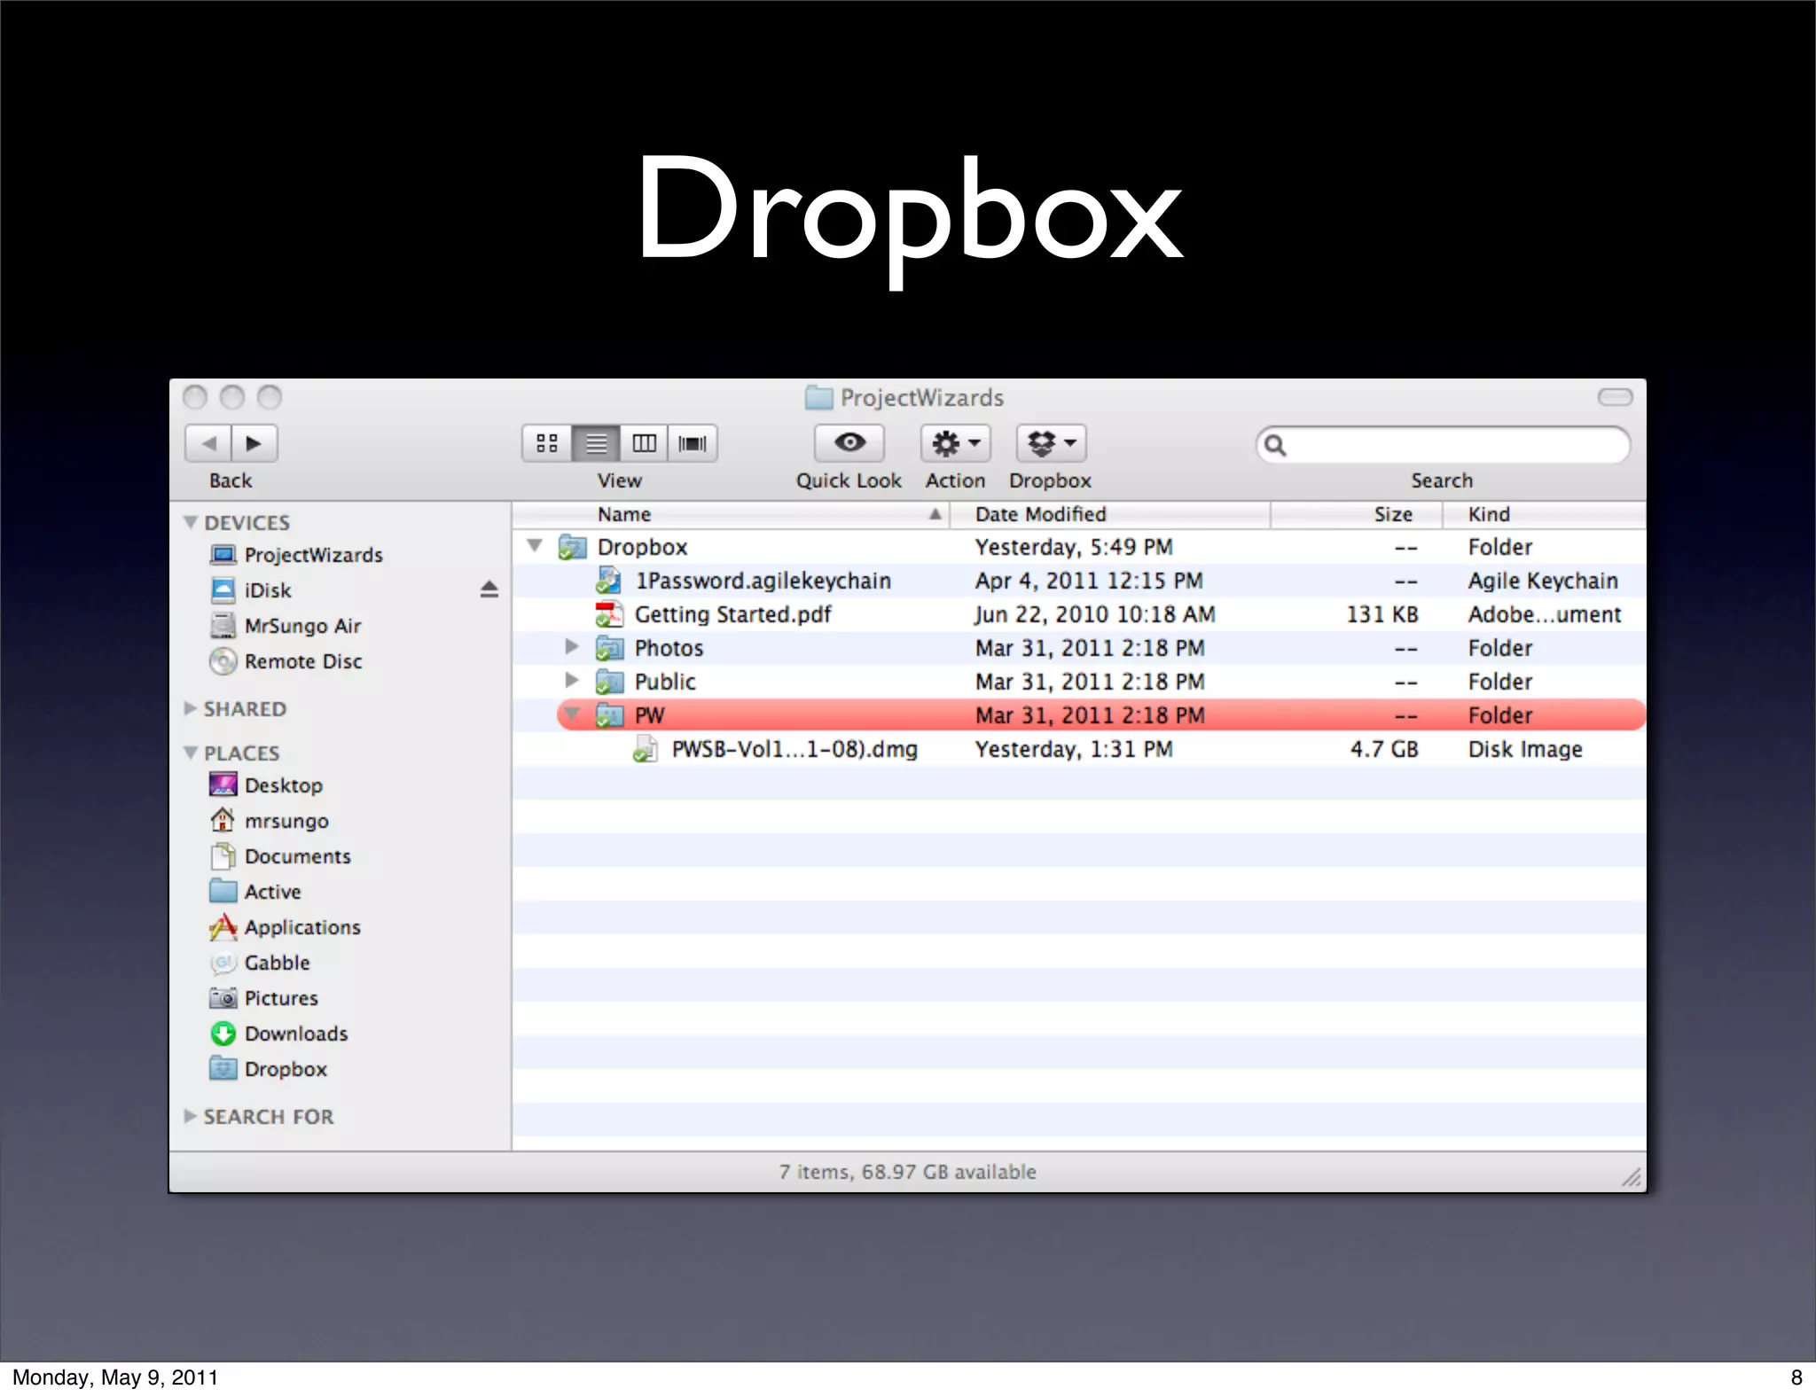Open the Dropbox toolbar dropdown menu
The width and height of the screenshot is (1816, 1397).
pyautogui.click(x=1051, y=443)
